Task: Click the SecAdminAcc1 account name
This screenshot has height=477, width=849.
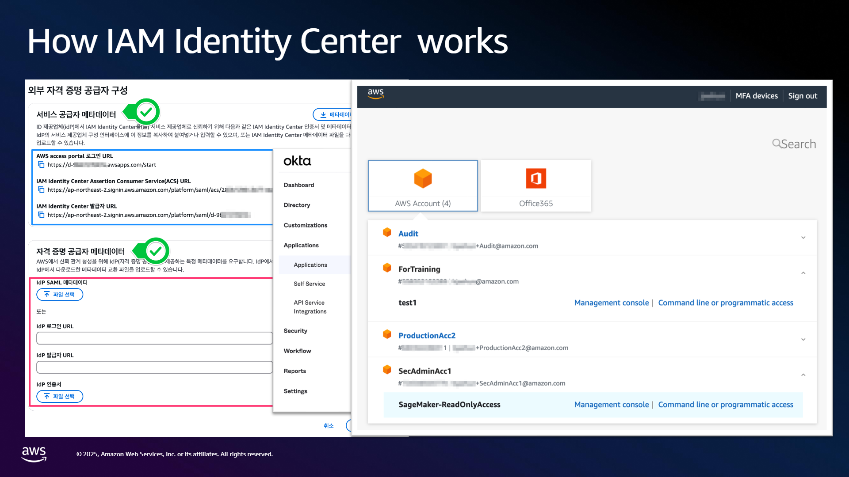Action: pyautogui.click(x=424, y=371)
